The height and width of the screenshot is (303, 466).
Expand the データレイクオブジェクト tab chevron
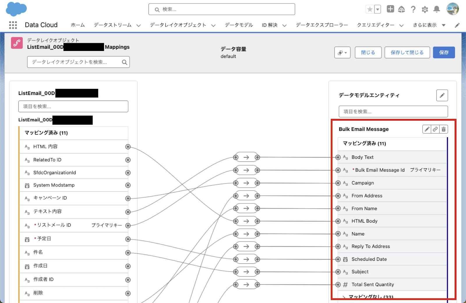213,25
